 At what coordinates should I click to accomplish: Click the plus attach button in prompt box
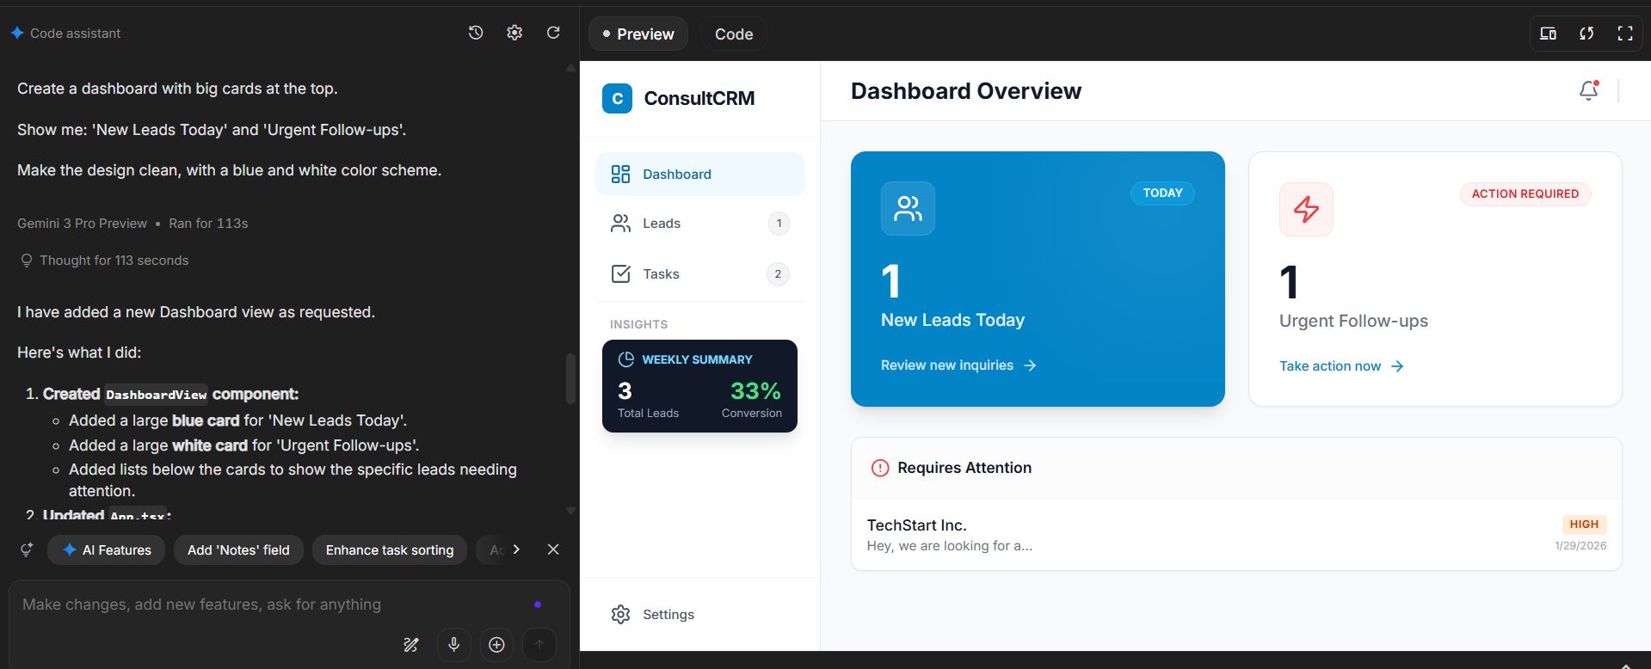pos(496,645)
